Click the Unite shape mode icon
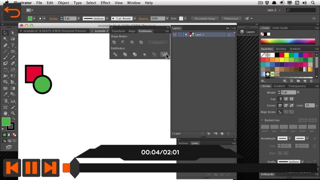The width and height of the screenshot is (320, 180). [x=114, y=42]
